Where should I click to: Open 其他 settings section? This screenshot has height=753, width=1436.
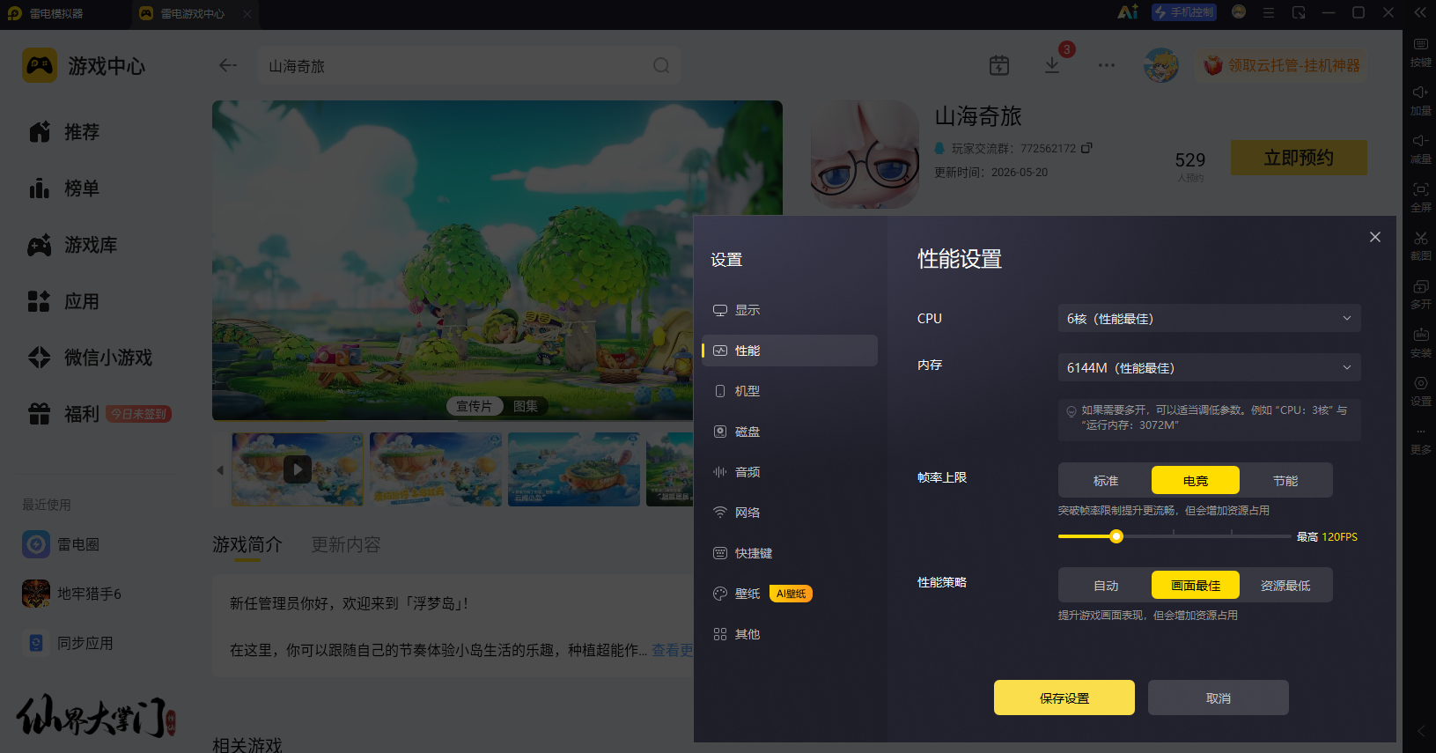[x=790, y=634]
